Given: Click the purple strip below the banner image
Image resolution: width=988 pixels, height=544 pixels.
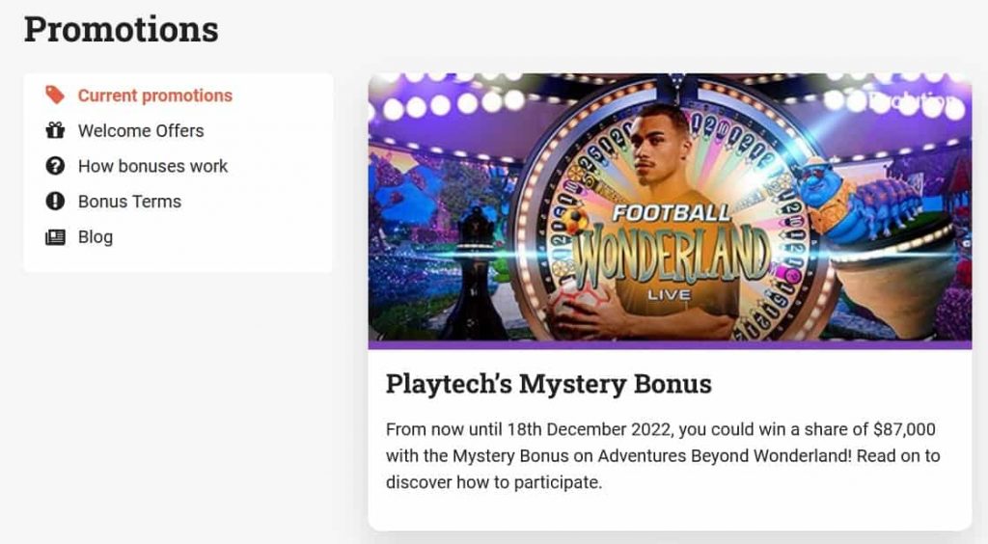Looking at the screenshot, I should [x=670, y=344].
